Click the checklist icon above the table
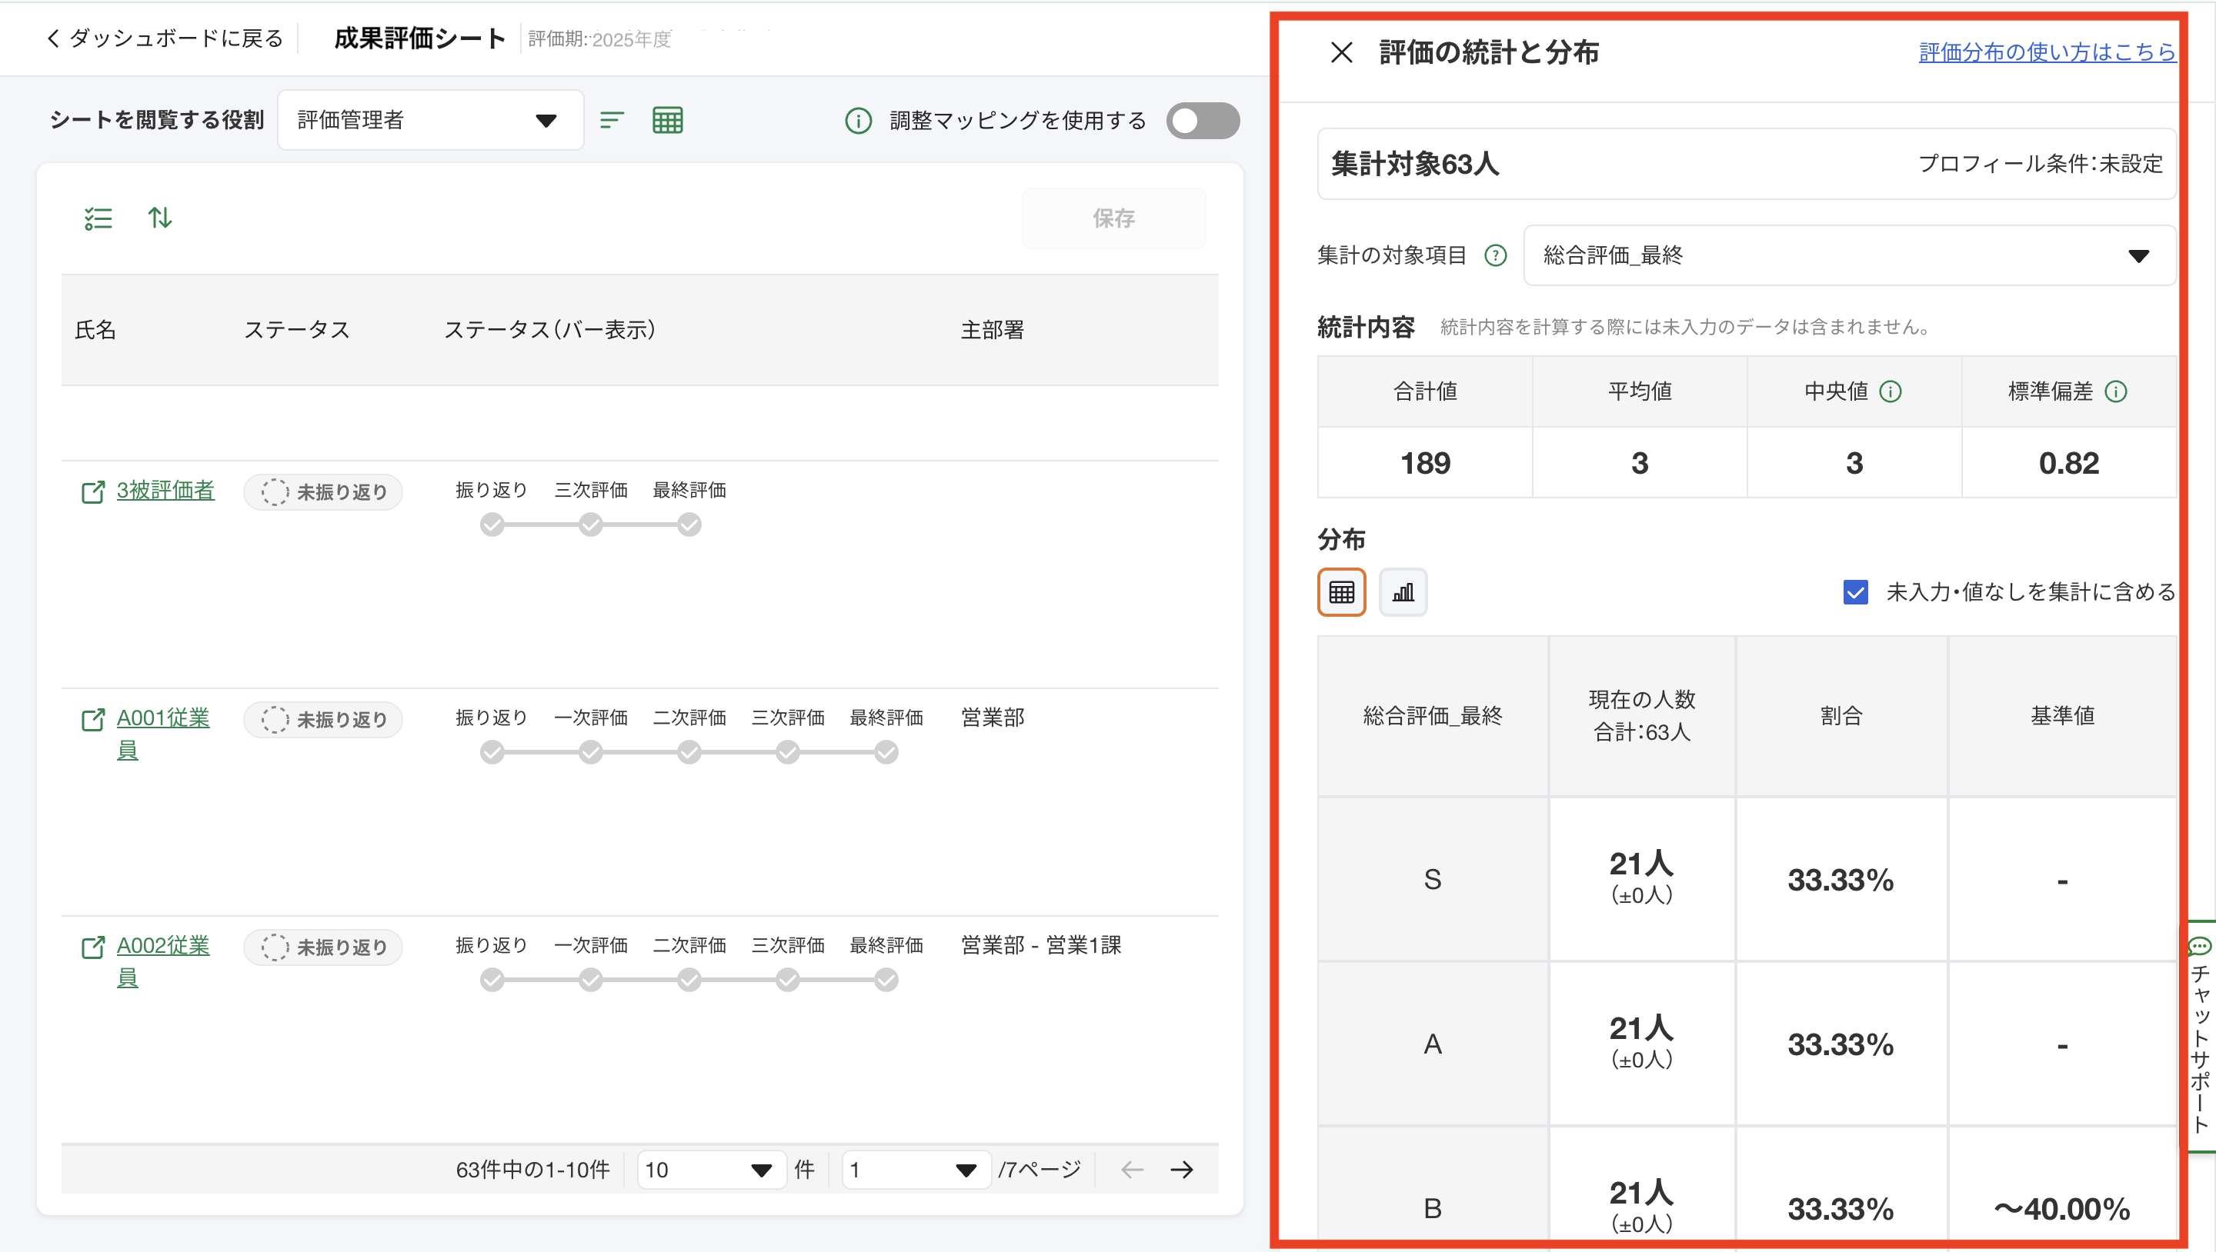Viewport: 2216px width, 1252px height. tap(98, 218)
